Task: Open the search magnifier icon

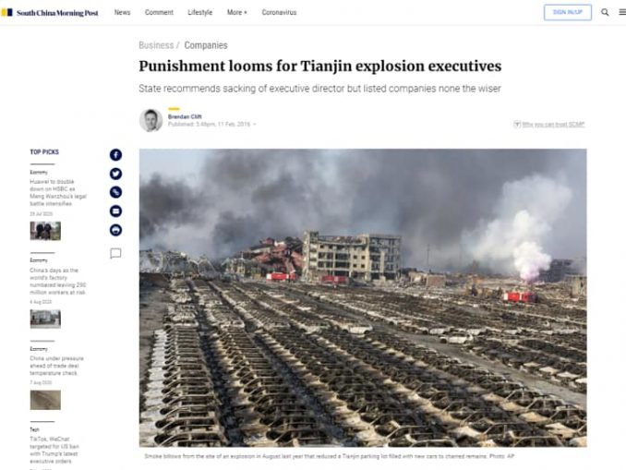Action: pyautogui.click(x=605, y=12)
